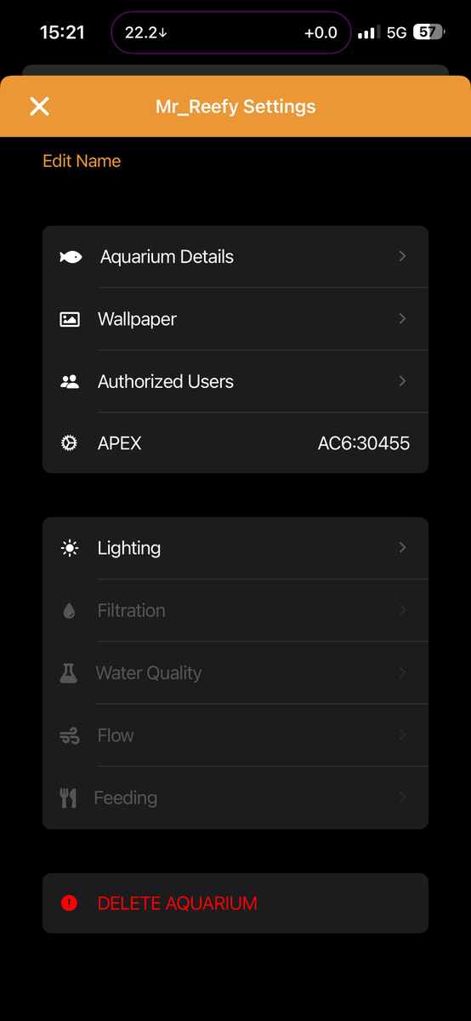Tap the picture icon beside Wallpaper

70,320
